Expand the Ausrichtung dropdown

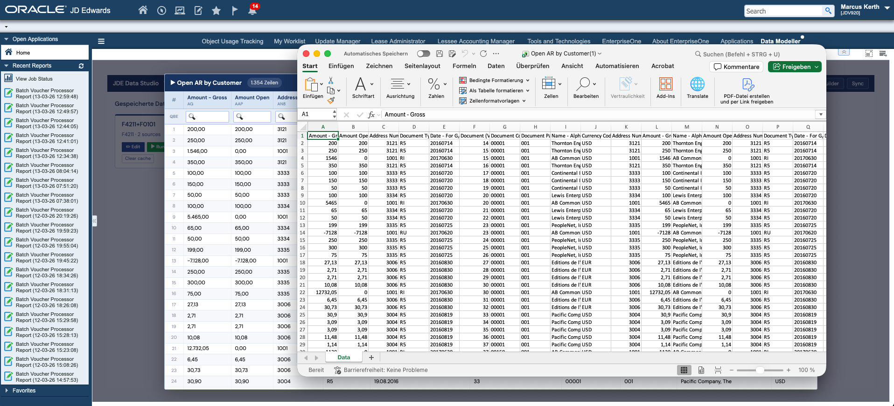(x=409, y=84)
